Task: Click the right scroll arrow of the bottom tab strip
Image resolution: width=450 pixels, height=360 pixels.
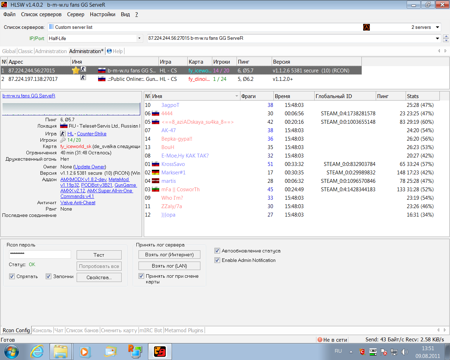Action: coord(445,330)
